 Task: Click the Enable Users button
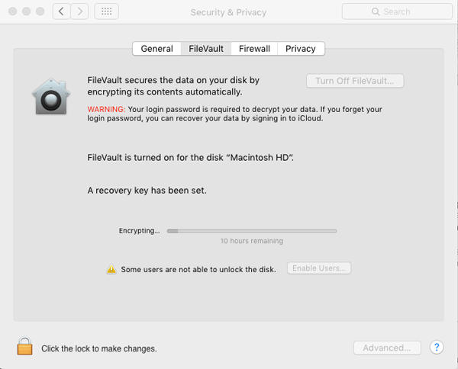pyautogui.click(x=319, y=268)
